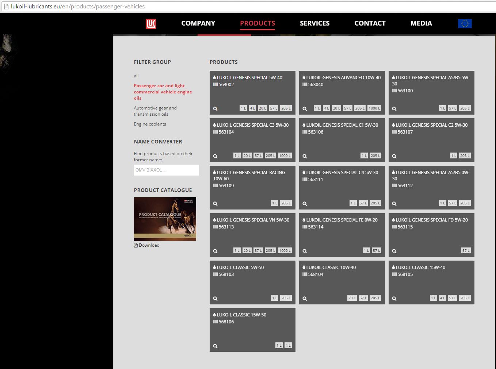Click magnifier icon on Genesis Special C3 5W-30
Image resolution: width=496 pixels, height=369 pixels.
215,156
